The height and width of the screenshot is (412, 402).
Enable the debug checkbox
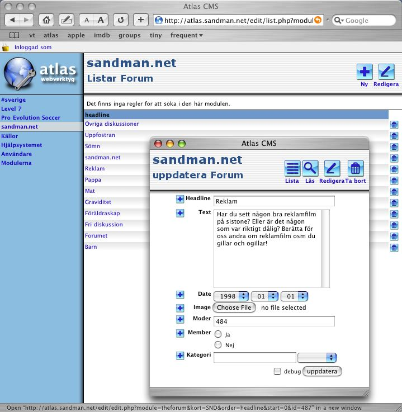pos(277,371)
